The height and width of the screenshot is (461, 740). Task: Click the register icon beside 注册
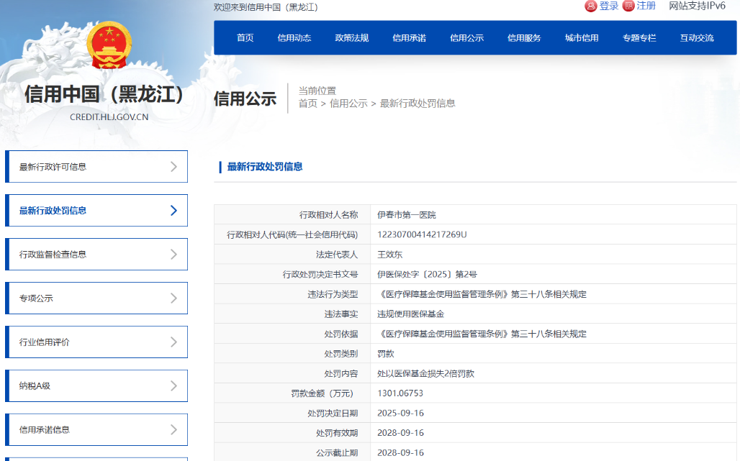(x=628, y=6)
